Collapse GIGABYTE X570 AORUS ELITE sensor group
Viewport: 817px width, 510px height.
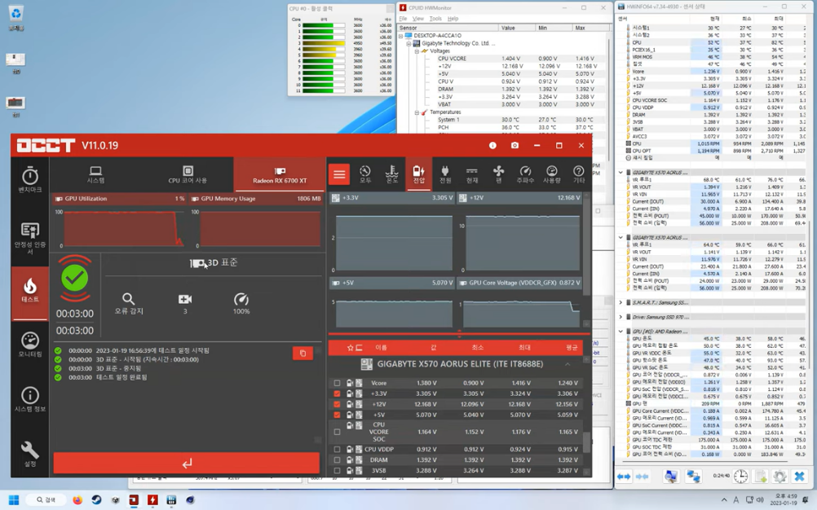pyautogui.click(x=567, y=364)
